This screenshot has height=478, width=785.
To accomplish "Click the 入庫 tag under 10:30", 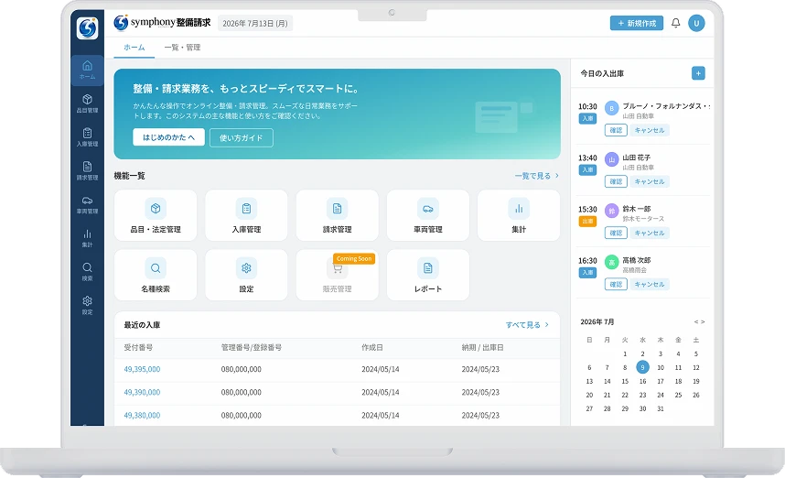I will point(587,118).
